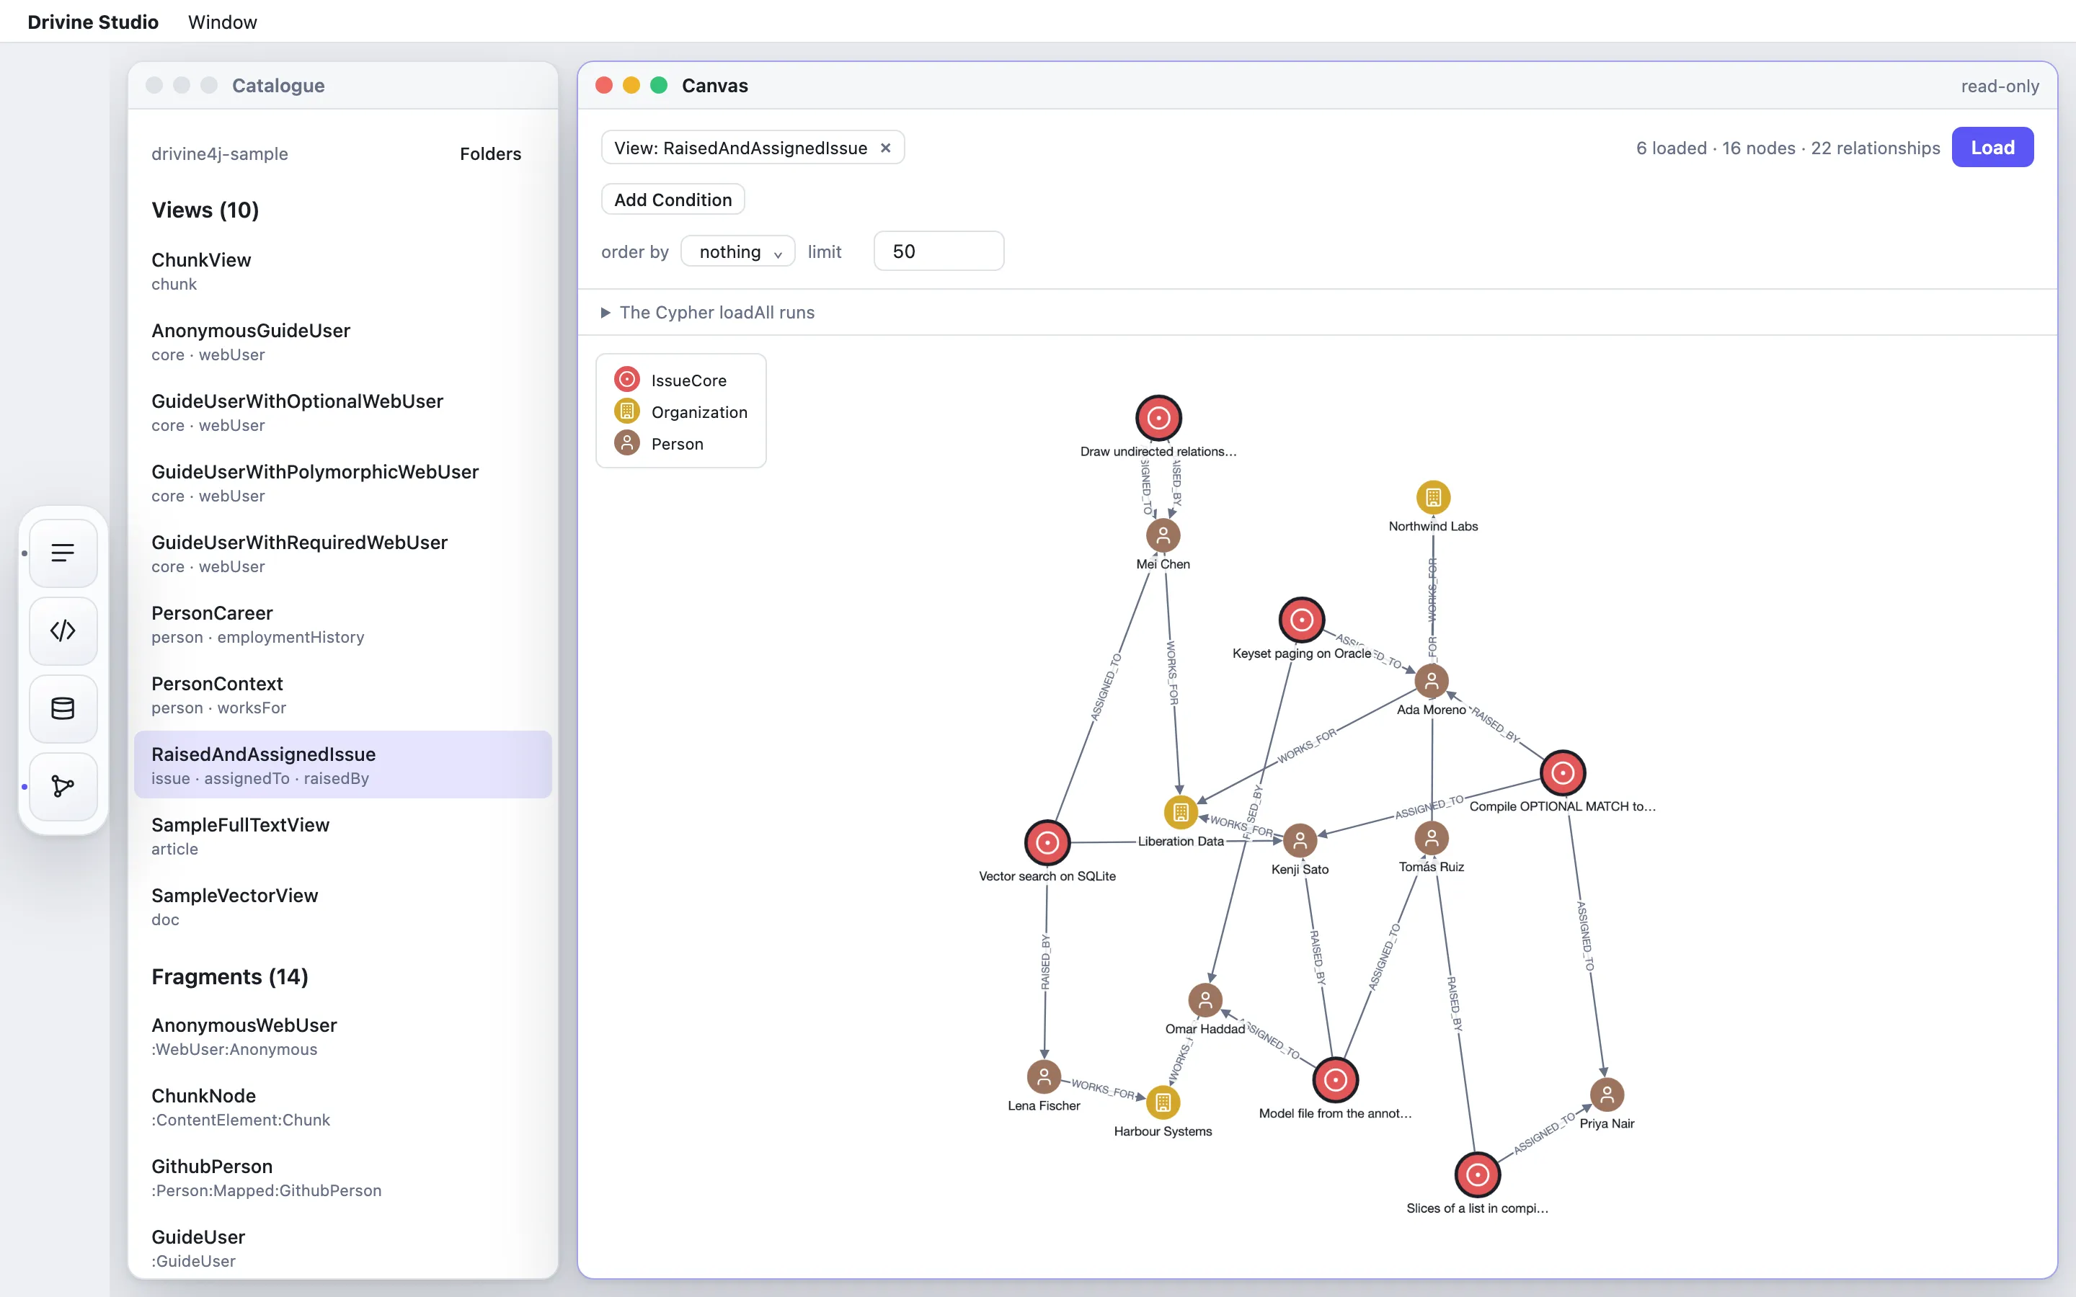
Task: Focus the limit input field
Action: pos(939,251)
